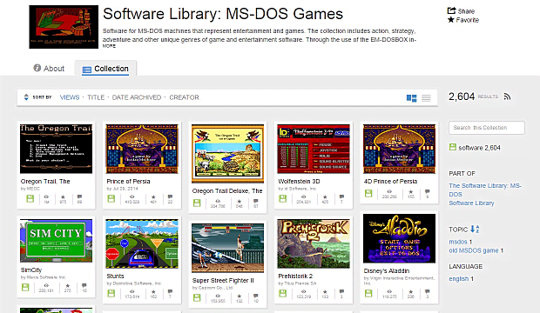Image resolution: width=540 pixels, height=313 pixels.
Task: Open the SimCity thumbnail
Action: [56, 241]
